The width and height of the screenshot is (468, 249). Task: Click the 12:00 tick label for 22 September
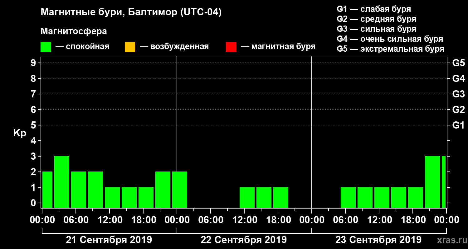[244, 220]
